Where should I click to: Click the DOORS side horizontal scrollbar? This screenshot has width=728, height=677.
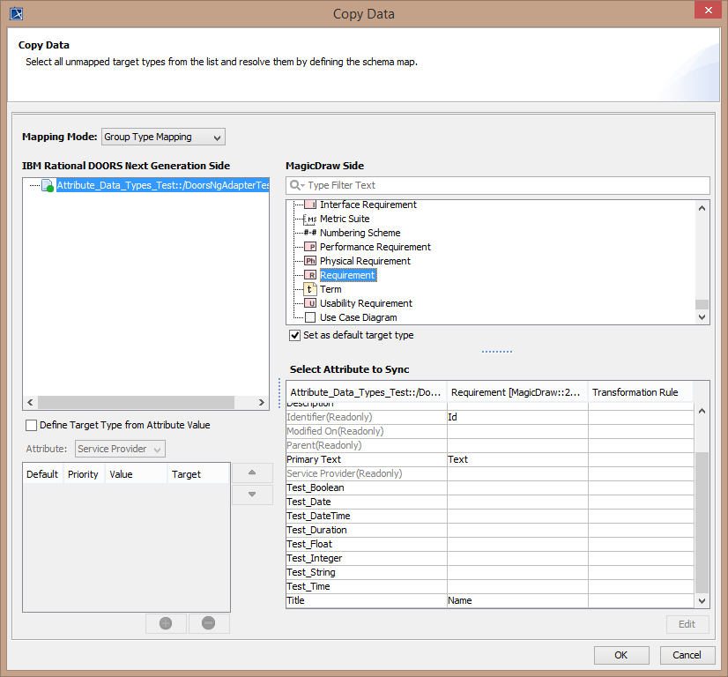click(x=137, y=403)
